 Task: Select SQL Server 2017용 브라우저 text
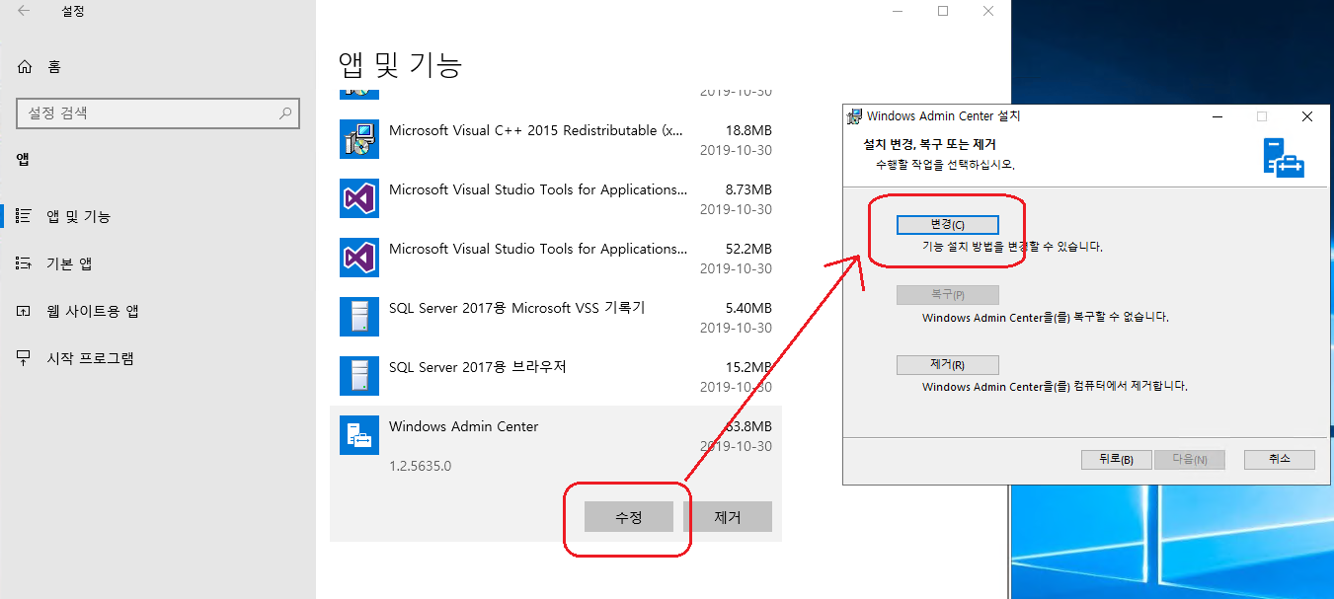[x=477, y=367]
